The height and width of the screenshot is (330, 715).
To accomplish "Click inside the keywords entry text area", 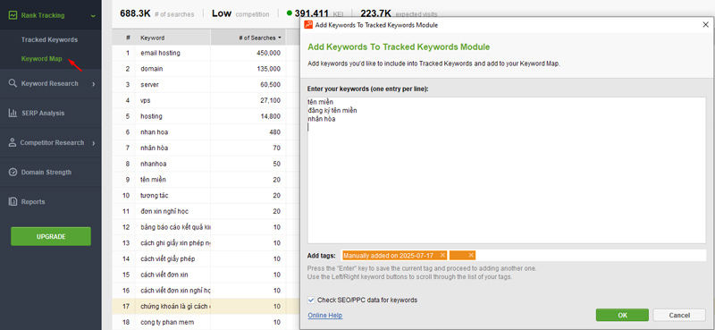I will (x=506, y=170).
